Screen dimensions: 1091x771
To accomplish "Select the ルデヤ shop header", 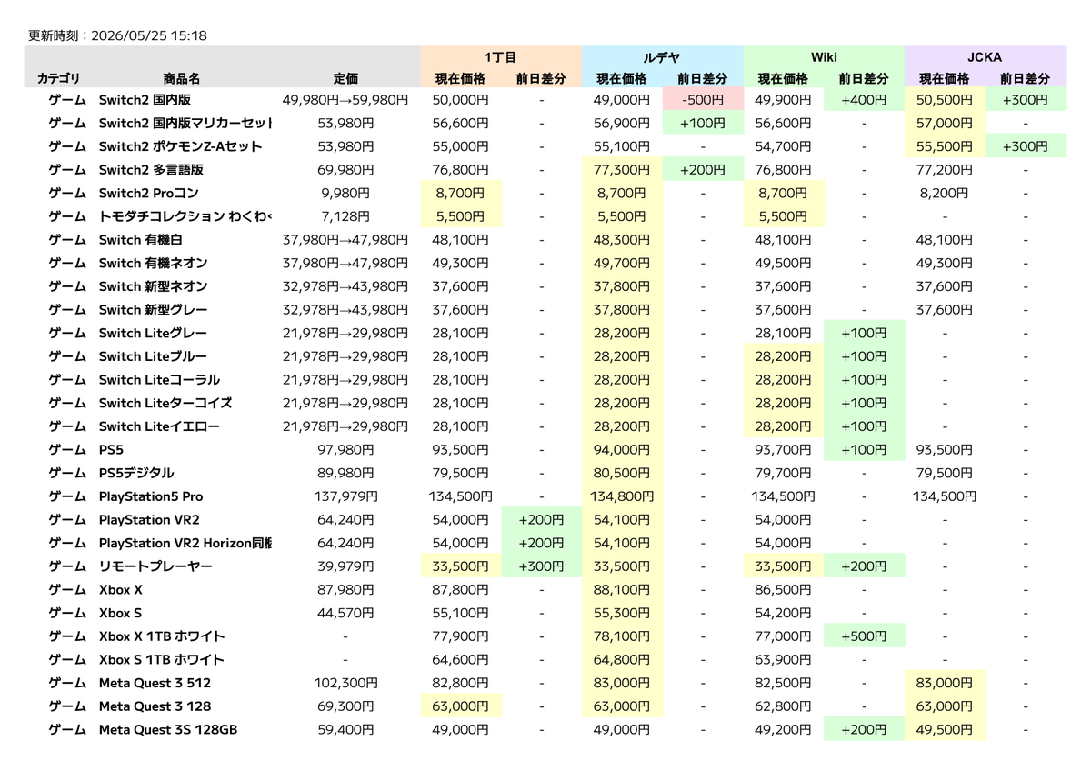I will coord(662,56).
